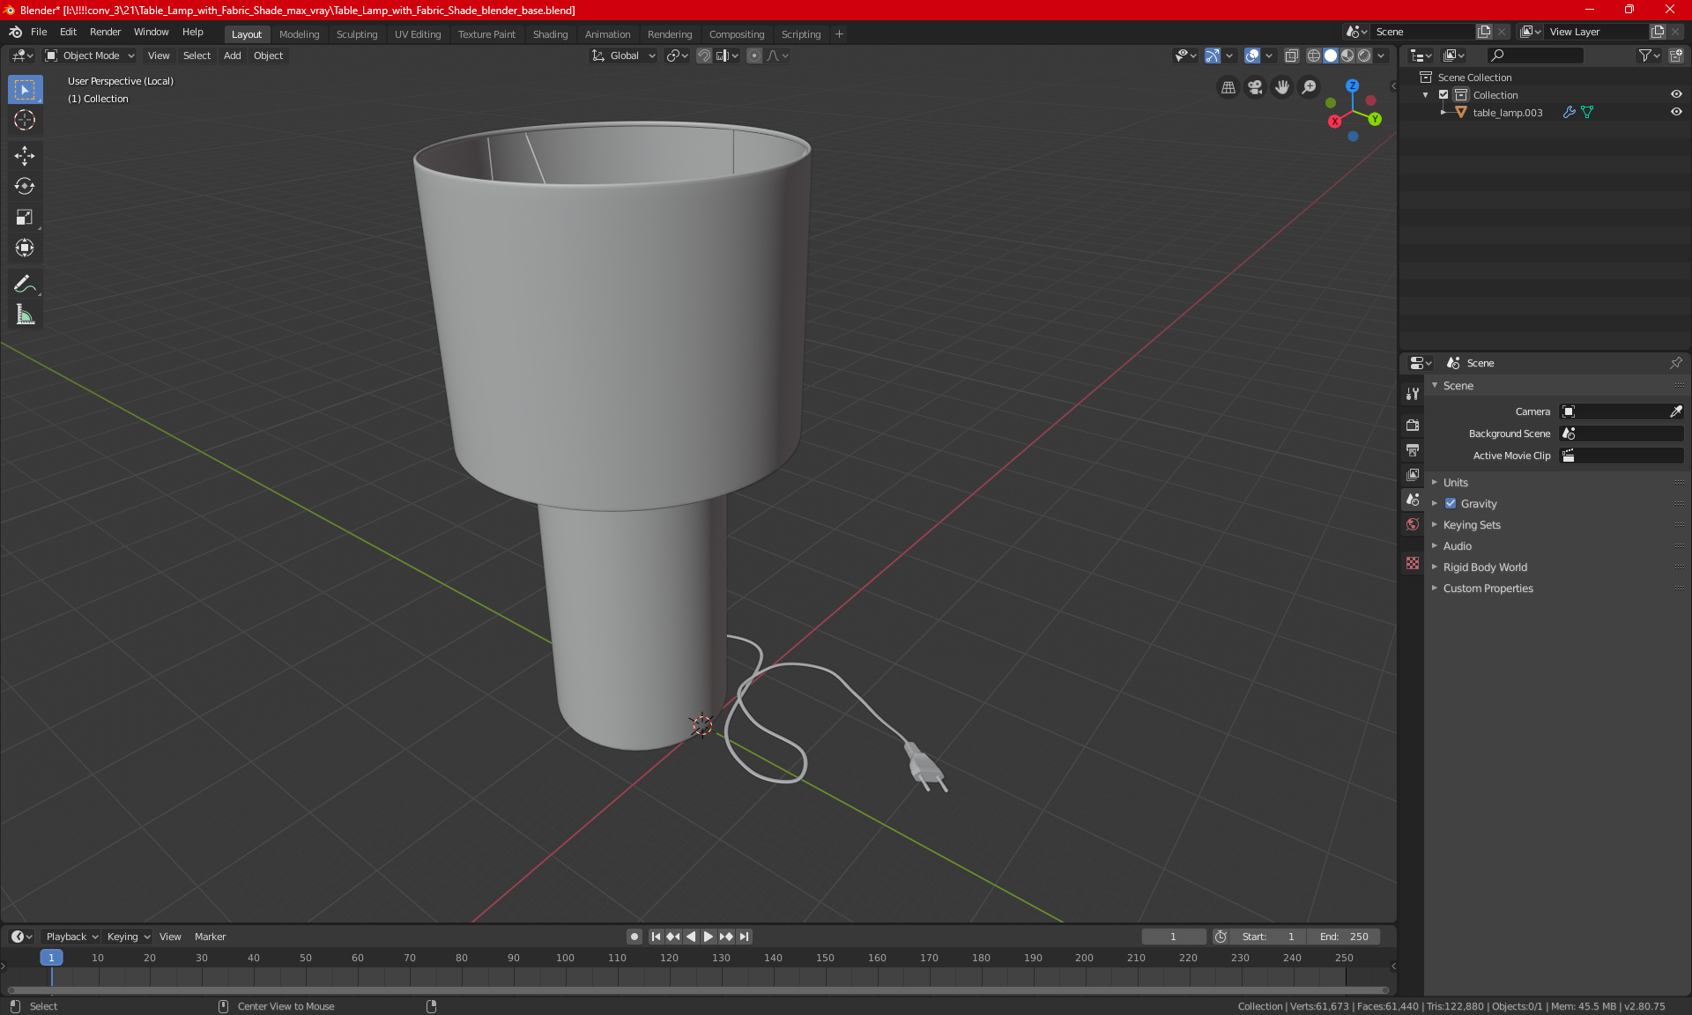Expand the Keying Sets panel
The height and width of the screenshot is (1015, 1692).
(1471, 525)
